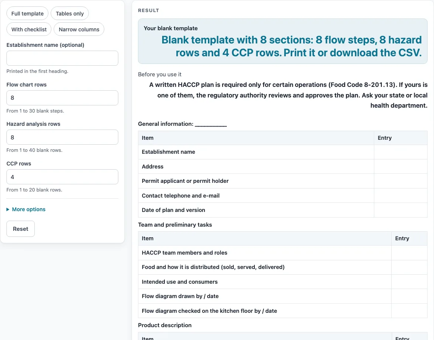Click the 'Flow chart rows' label
Image resolution: width=434 pixels, height=340 pixels.
pos(26,85)
